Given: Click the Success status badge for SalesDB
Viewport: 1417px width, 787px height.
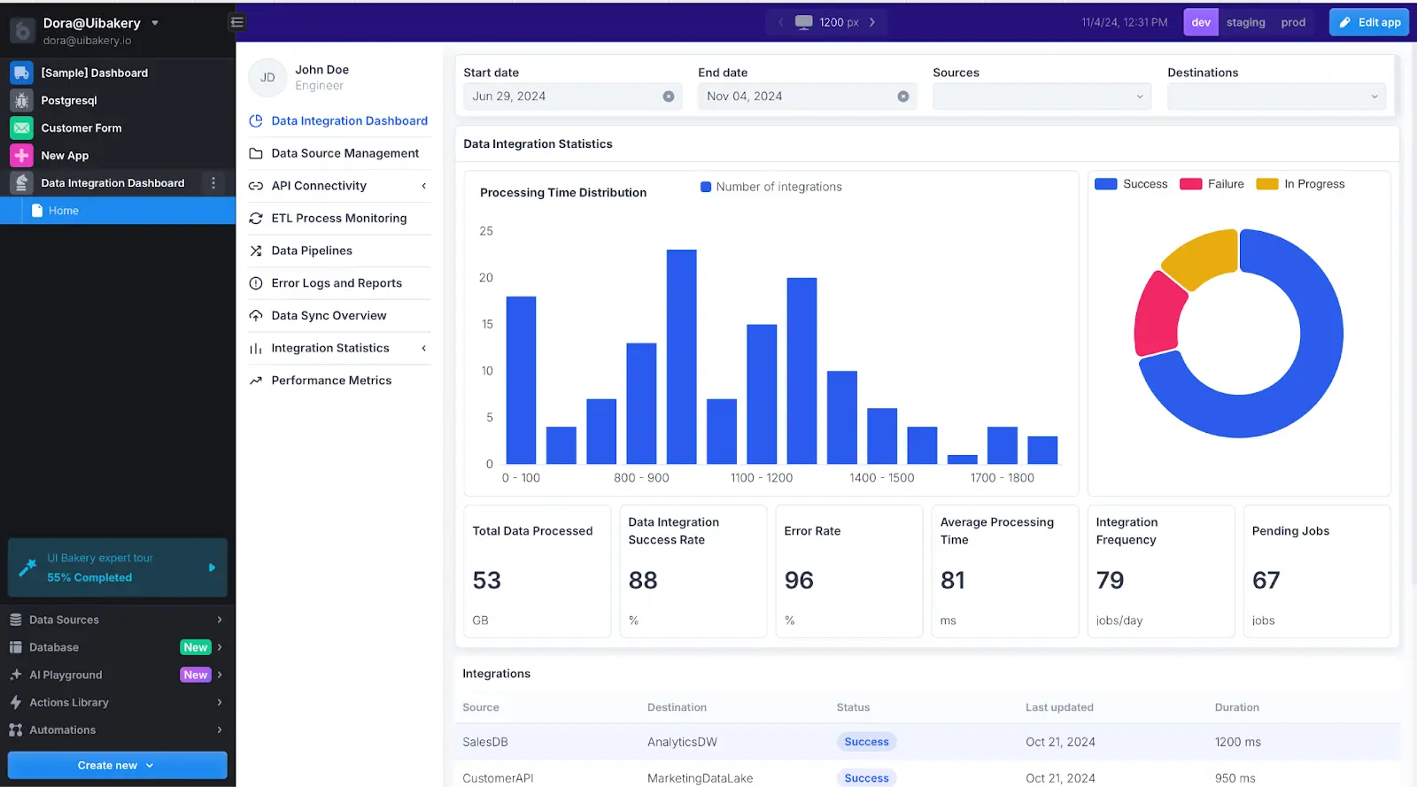Looking at the screenshot, I should [x=866, y=742].
